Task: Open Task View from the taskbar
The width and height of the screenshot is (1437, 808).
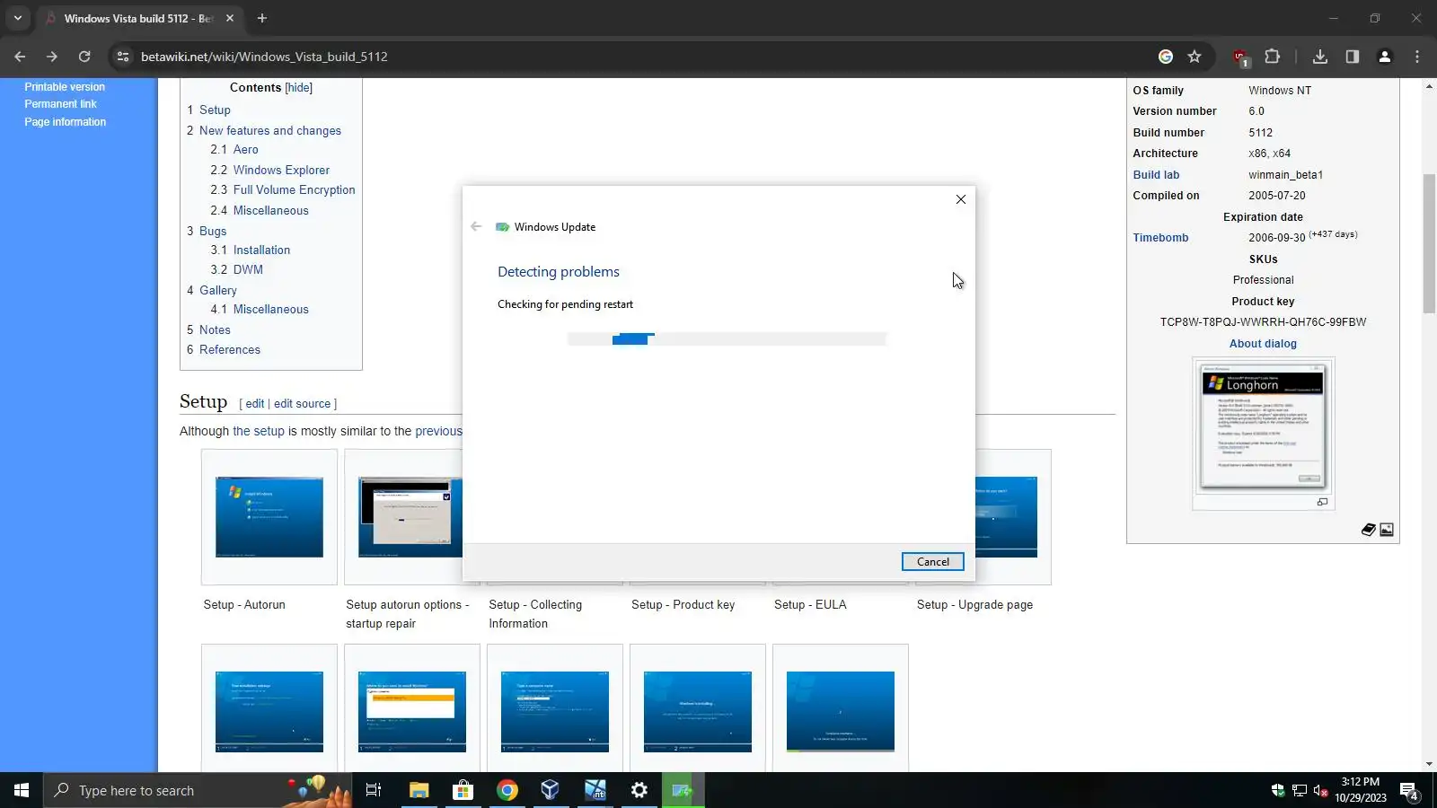Action: coord(374,790)
